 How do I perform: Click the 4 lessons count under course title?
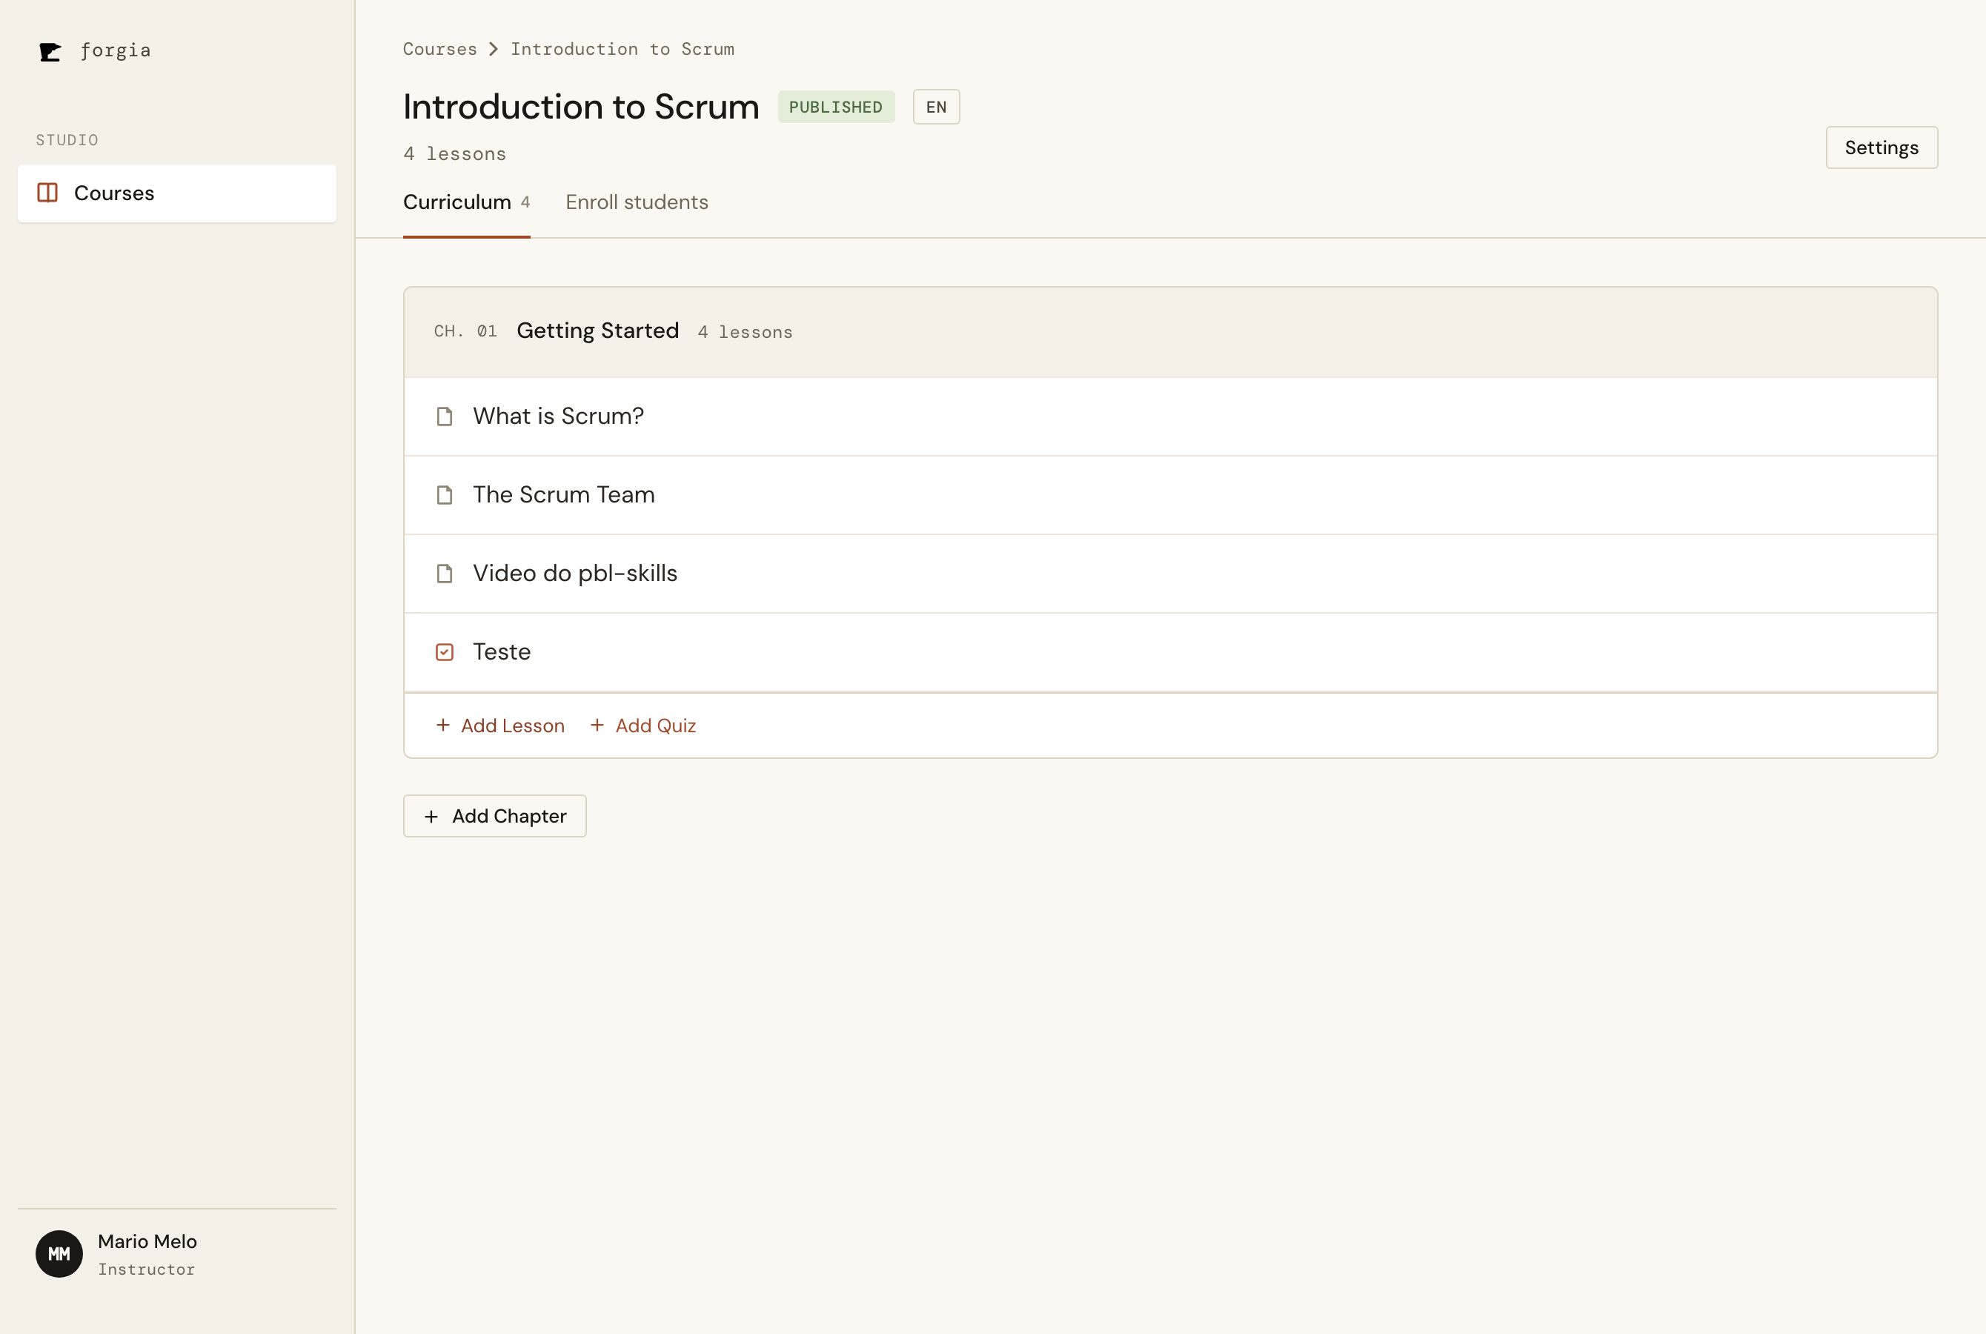(454, 154)
